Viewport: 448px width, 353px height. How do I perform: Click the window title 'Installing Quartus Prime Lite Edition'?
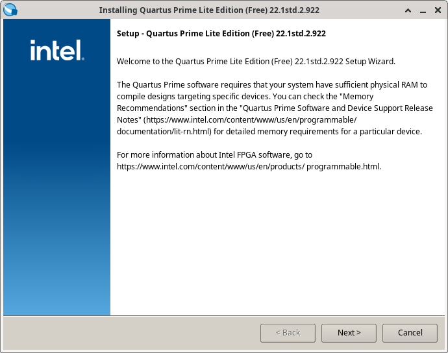(209, 10)
